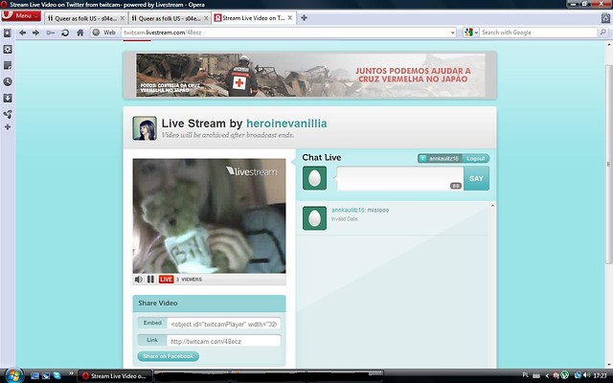The image size is (613, 383).
Task: Close the Stream Live Video tab
Action: click(x=289, y=18)
